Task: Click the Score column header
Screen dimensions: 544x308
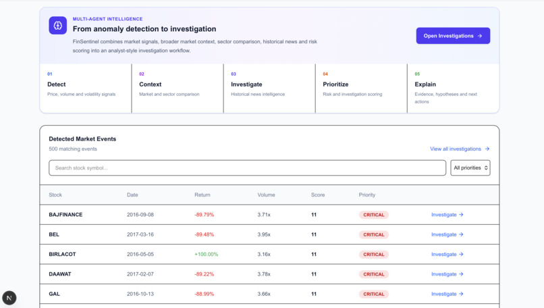Action: point(318,195)
